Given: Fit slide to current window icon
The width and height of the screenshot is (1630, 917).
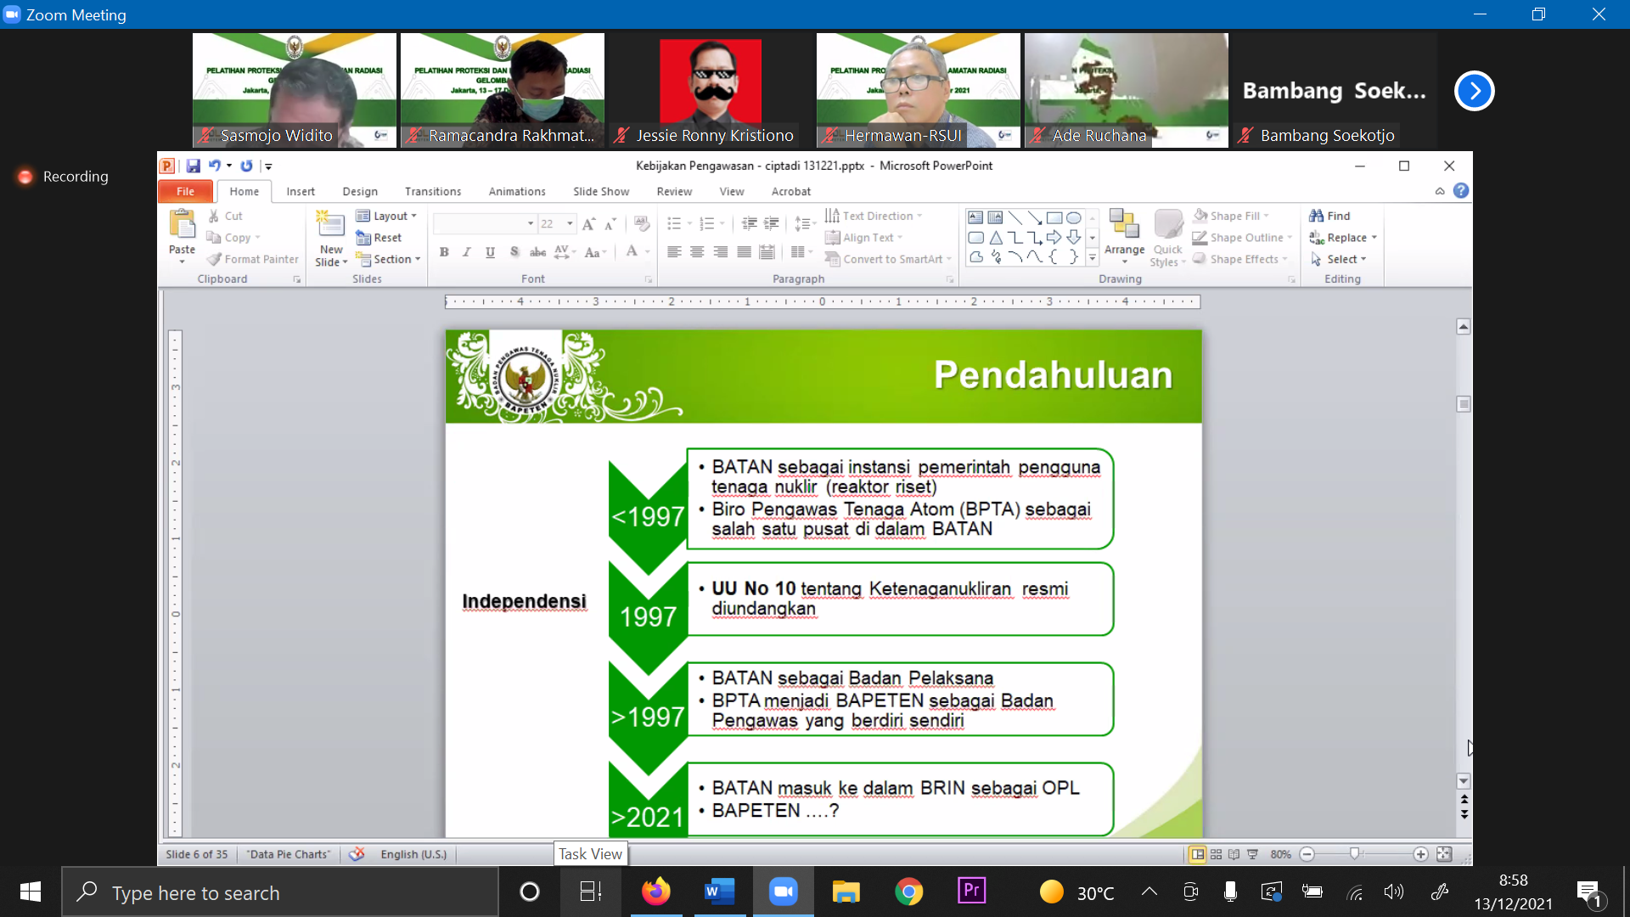Looking at the screenshot, I should click(1444, 854).
